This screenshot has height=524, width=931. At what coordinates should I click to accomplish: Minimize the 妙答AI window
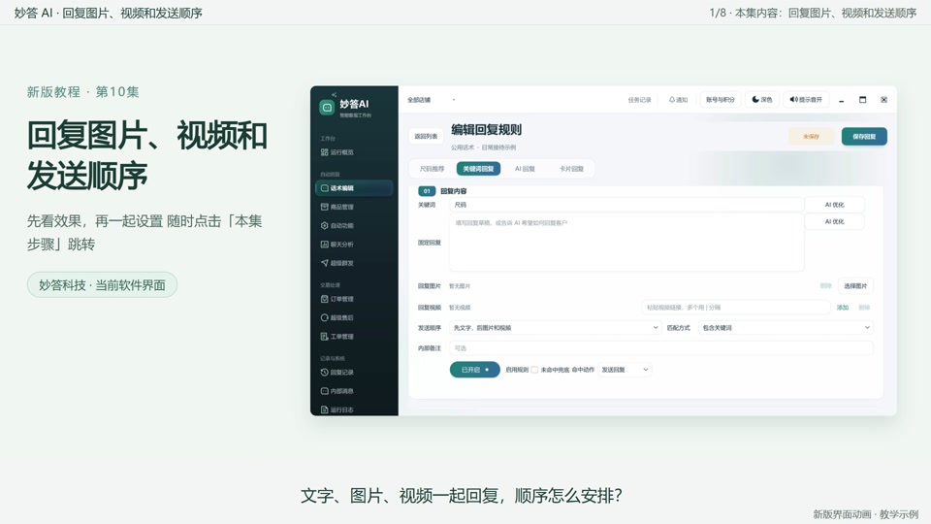tap(842, 100)
